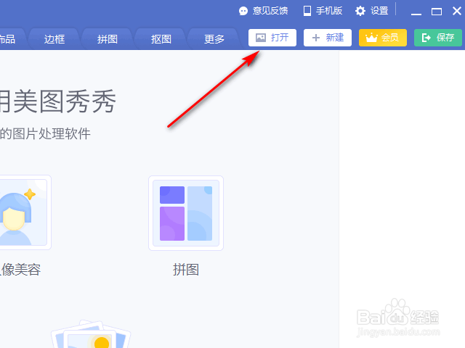Open the 会员 membership button

tap(383, 38)
